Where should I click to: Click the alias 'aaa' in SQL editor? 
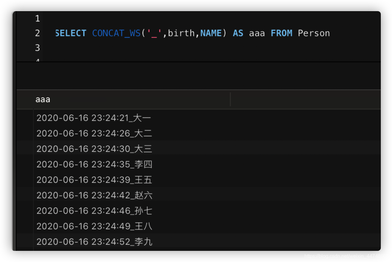257,33
